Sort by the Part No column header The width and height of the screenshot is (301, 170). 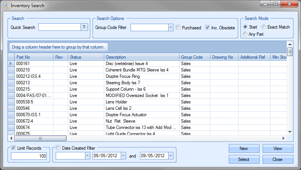(34, 57)
